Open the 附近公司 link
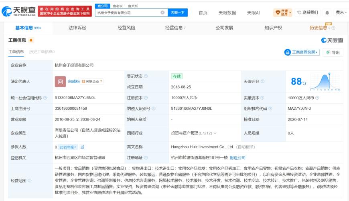The width and height of the screenshot is (349, 201). (x=237, y=158)
